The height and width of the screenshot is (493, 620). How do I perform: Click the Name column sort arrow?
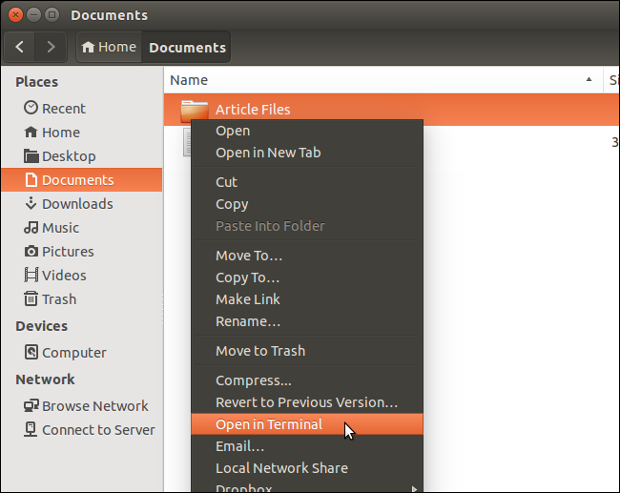(x=590, y=81)
